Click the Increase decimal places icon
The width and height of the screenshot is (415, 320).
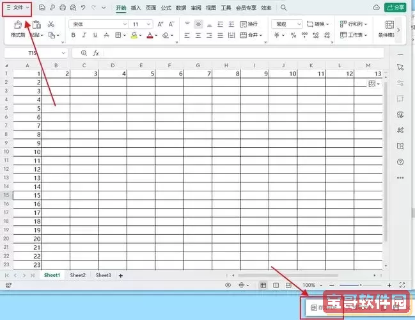click(x=316, y=35)
